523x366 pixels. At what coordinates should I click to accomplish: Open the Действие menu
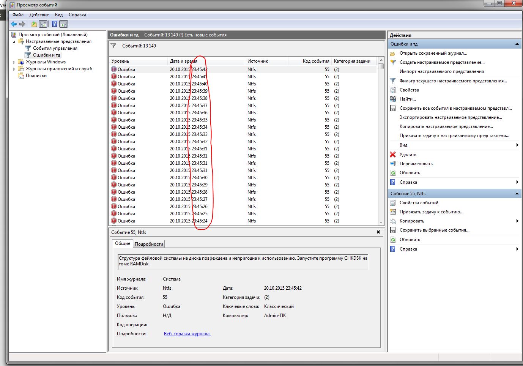point(39,15)
